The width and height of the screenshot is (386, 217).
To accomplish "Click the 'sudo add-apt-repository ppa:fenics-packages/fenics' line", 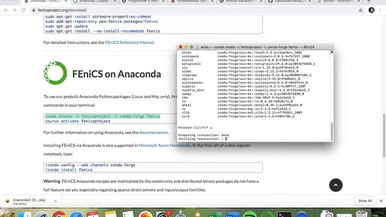I will [101, 22].
